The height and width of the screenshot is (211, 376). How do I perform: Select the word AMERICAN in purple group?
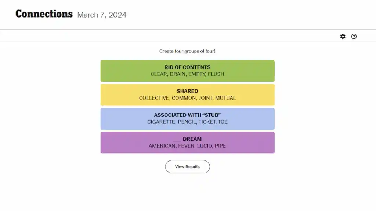point(162,146)
